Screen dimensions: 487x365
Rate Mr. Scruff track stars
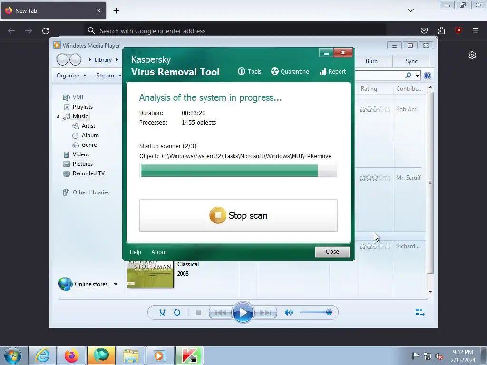[375, 178]
